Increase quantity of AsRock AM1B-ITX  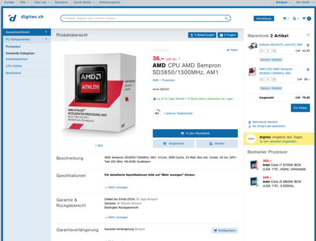tap(274, 51)
